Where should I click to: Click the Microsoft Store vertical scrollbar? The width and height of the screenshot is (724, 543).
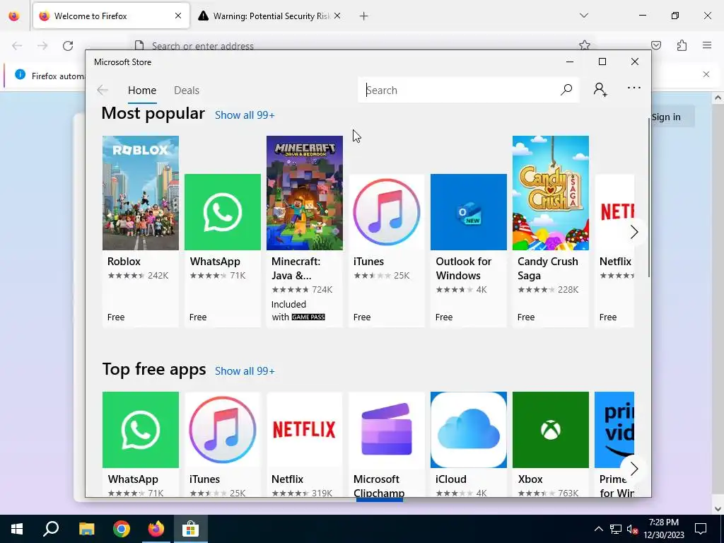pos(648,197)
